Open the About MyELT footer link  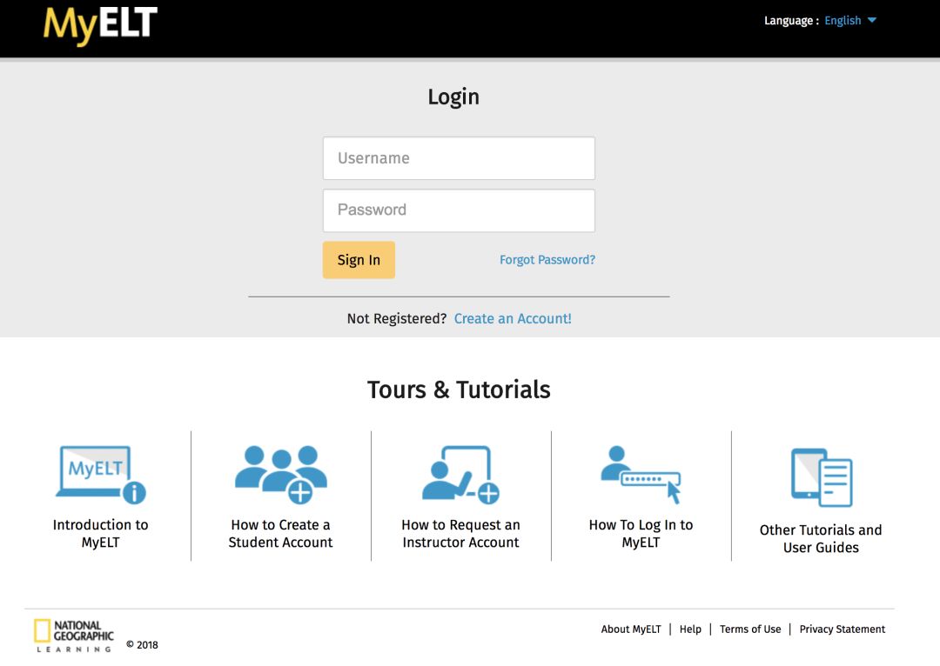(x=631, y=629)
